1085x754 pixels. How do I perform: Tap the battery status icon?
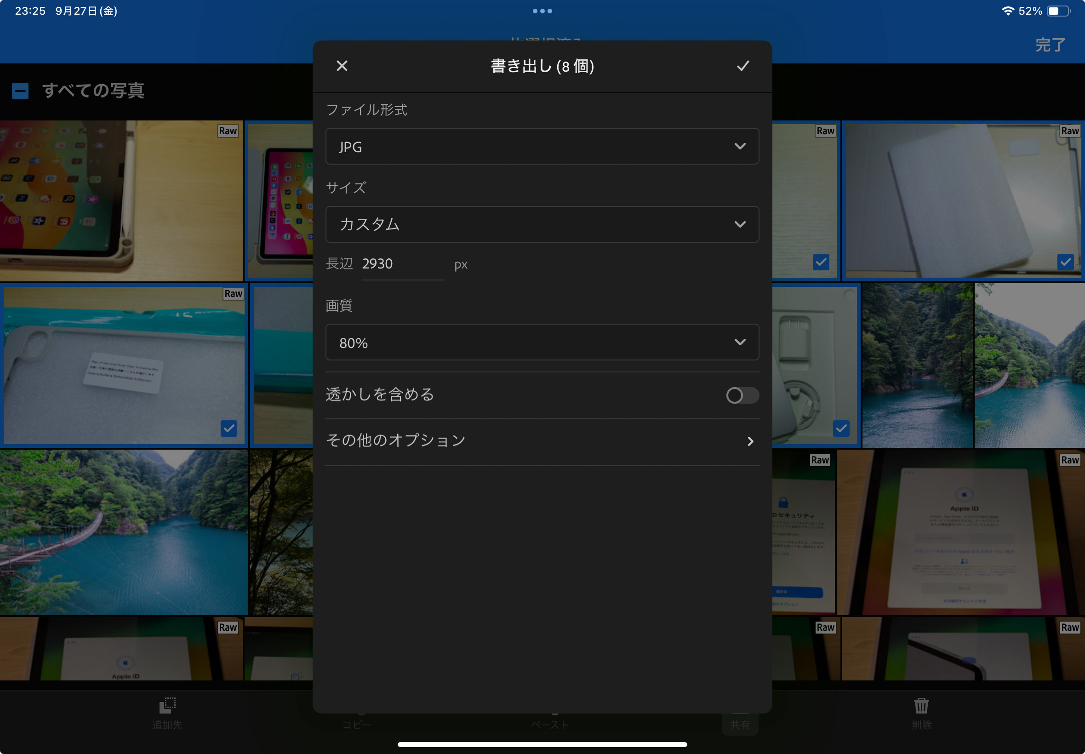(1058, 11)
